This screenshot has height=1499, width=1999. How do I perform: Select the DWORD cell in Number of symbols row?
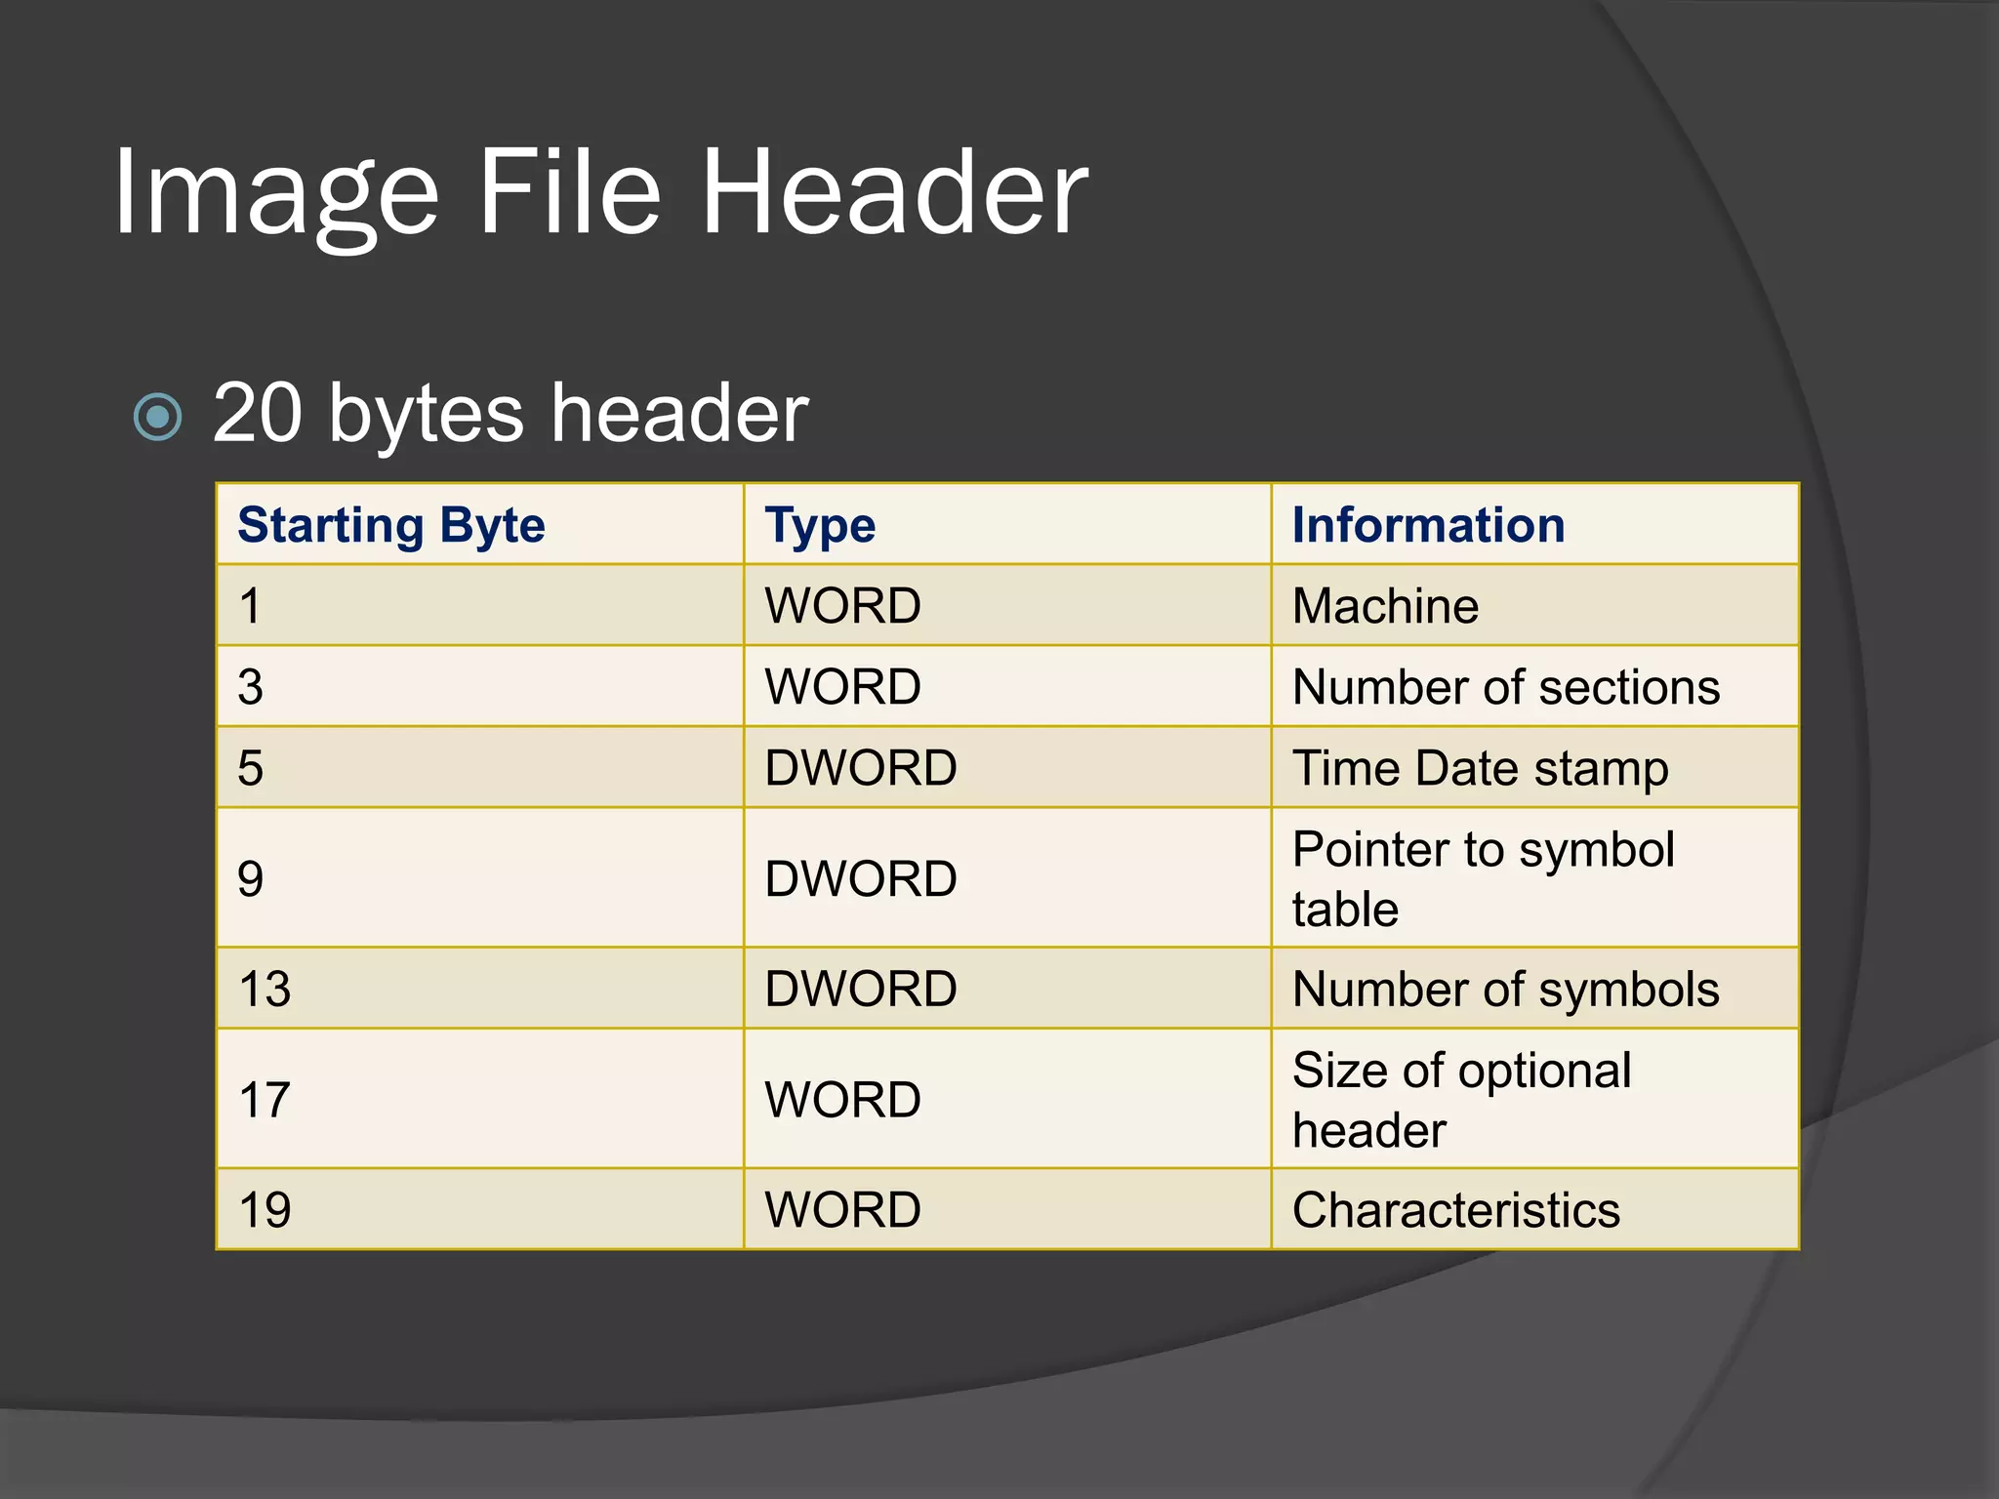[x=1007, y=988]
